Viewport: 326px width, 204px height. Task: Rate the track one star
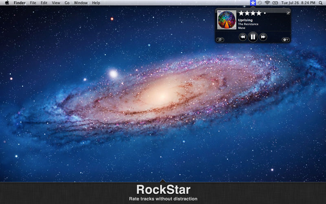tap(241, 13)
